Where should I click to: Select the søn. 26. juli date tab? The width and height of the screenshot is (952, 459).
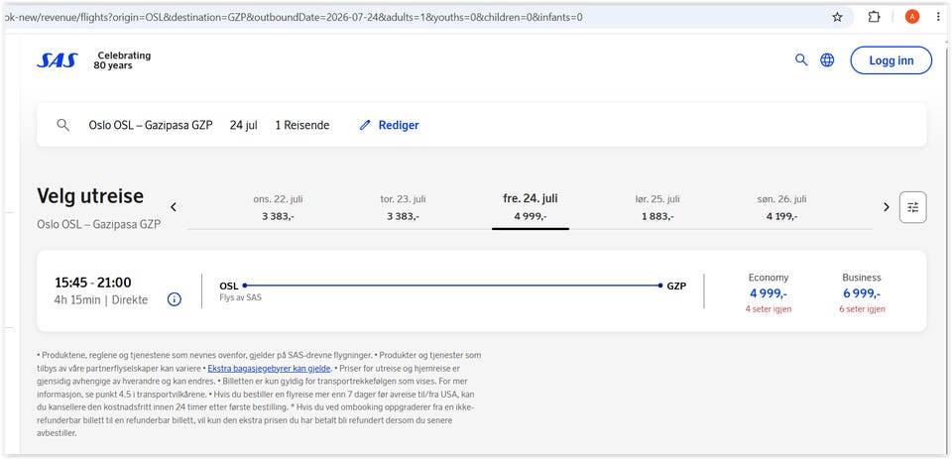(781, 207)
